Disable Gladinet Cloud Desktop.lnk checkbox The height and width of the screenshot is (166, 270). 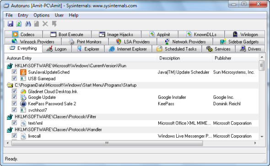tap(14, 91)
